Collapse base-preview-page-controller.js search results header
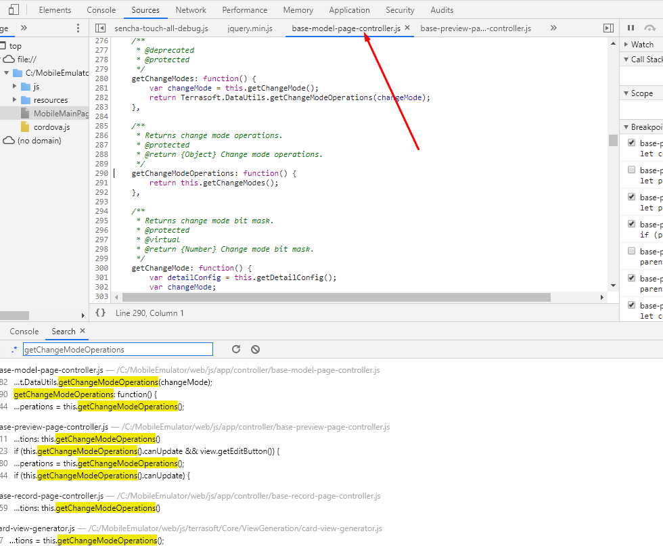Image resolution: width=663 pixels, height=546 pixels. tap(195, 427)
